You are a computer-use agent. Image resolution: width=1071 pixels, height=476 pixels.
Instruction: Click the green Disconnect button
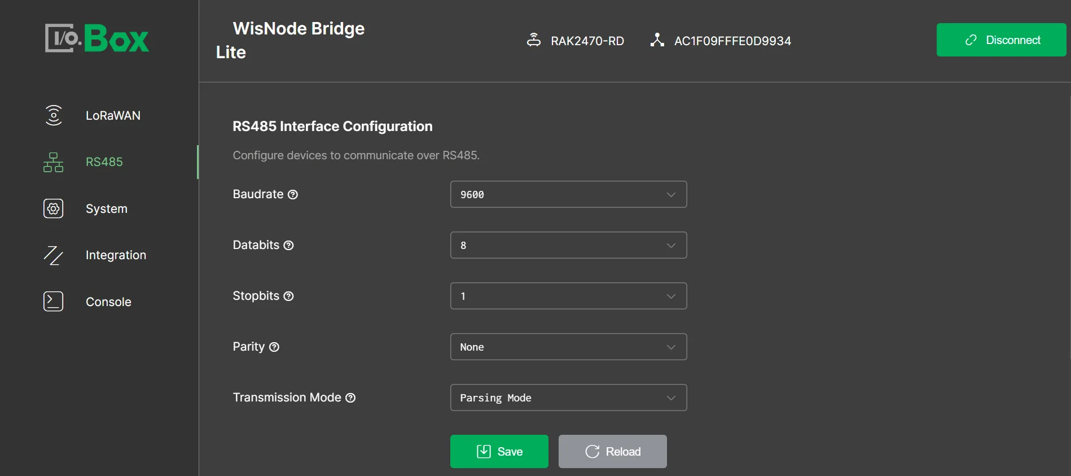click(1001, 40)
